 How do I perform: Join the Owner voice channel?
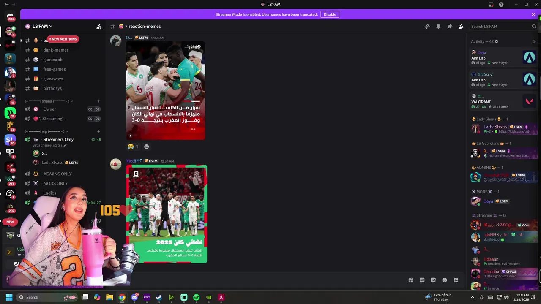pyautogui.click(x=63, y=109)
